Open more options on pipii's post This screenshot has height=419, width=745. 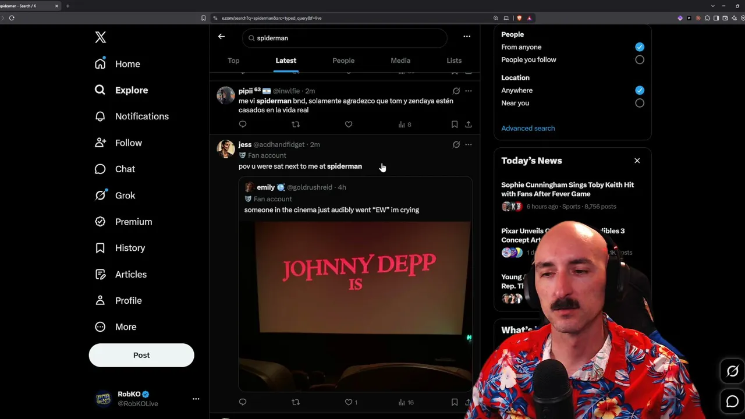[469, 91]
